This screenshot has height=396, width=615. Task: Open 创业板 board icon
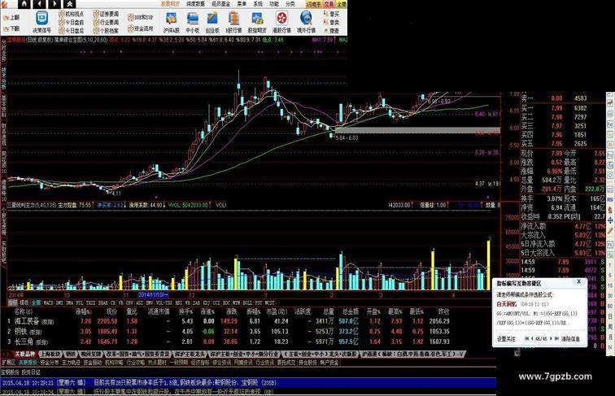212,22
